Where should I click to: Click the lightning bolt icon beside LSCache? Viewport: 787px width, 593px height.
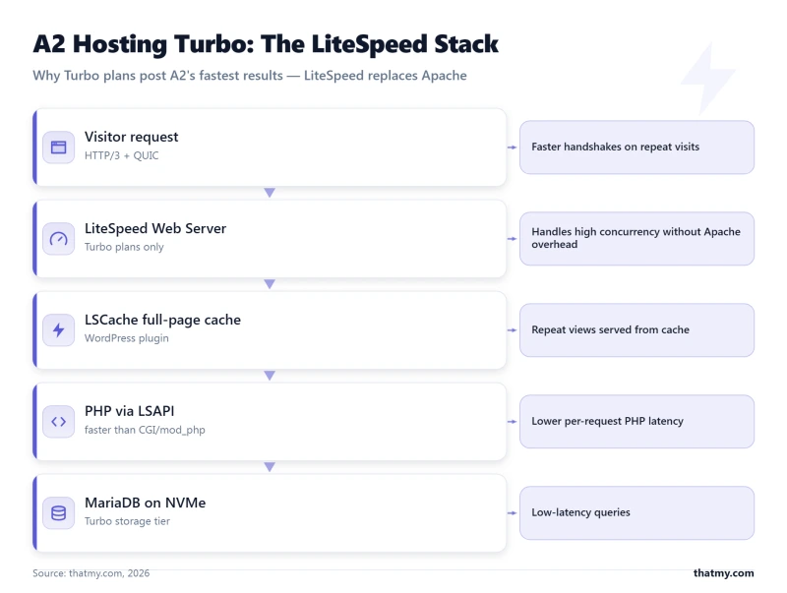click(x=59, y=330)
